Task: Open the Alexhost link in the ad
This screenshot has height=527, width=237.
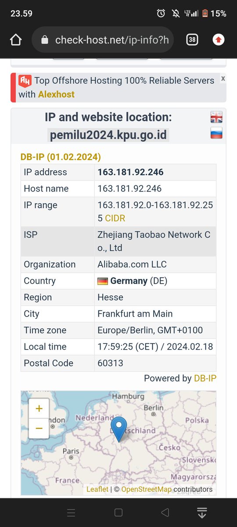Action: tap(56, 94)
